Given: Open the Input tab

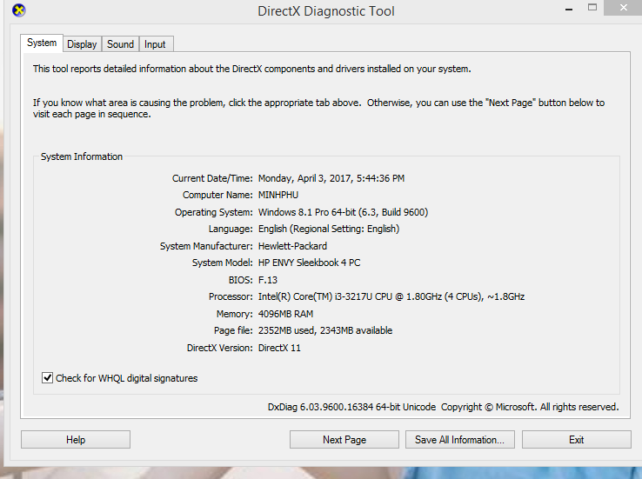Looking at the screenshot, I should point(155,44).
